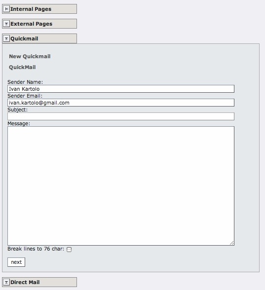Click into the Sender Email field
This screenshot has width=265, height=290.
(x=121, y=103)
